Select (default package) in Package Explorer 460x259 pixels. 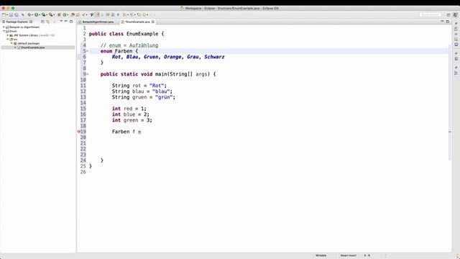click(x=29, y=43)
